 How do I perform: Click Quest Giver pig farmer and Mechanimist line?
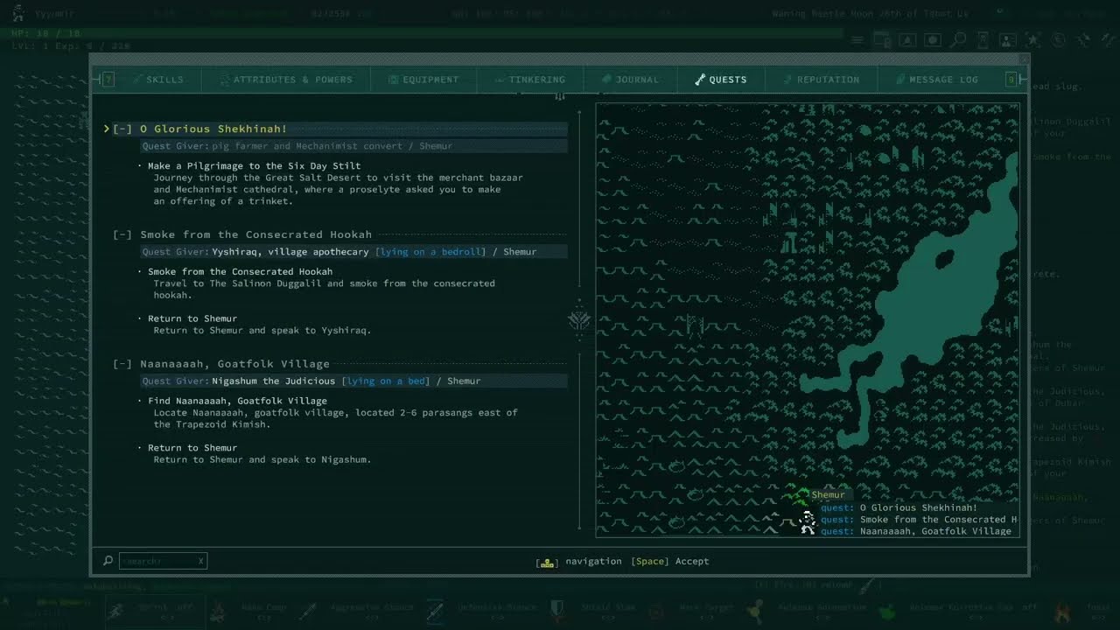(353, 146)
